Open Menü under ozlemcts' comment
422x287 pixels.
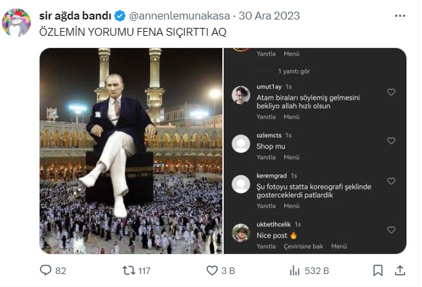pos(291,157)
